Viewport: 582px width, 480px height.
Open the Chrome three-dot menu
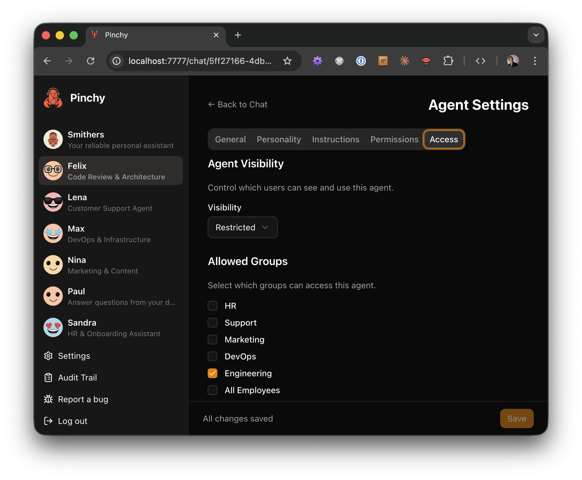[535, 61]
